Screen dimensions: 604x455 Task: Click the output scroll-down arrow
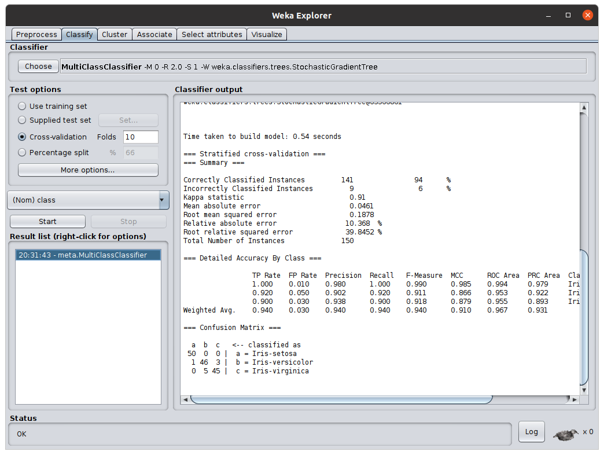[x=584, y=390]
